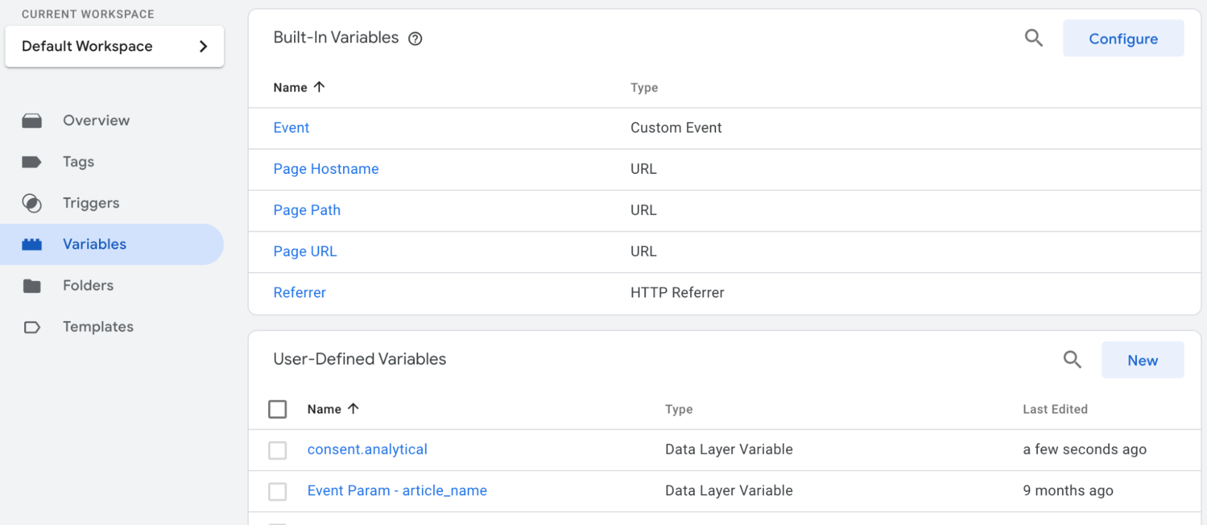Expand the Default Workspace selector chevron
1207x525 pixels.
pos(203,46)
